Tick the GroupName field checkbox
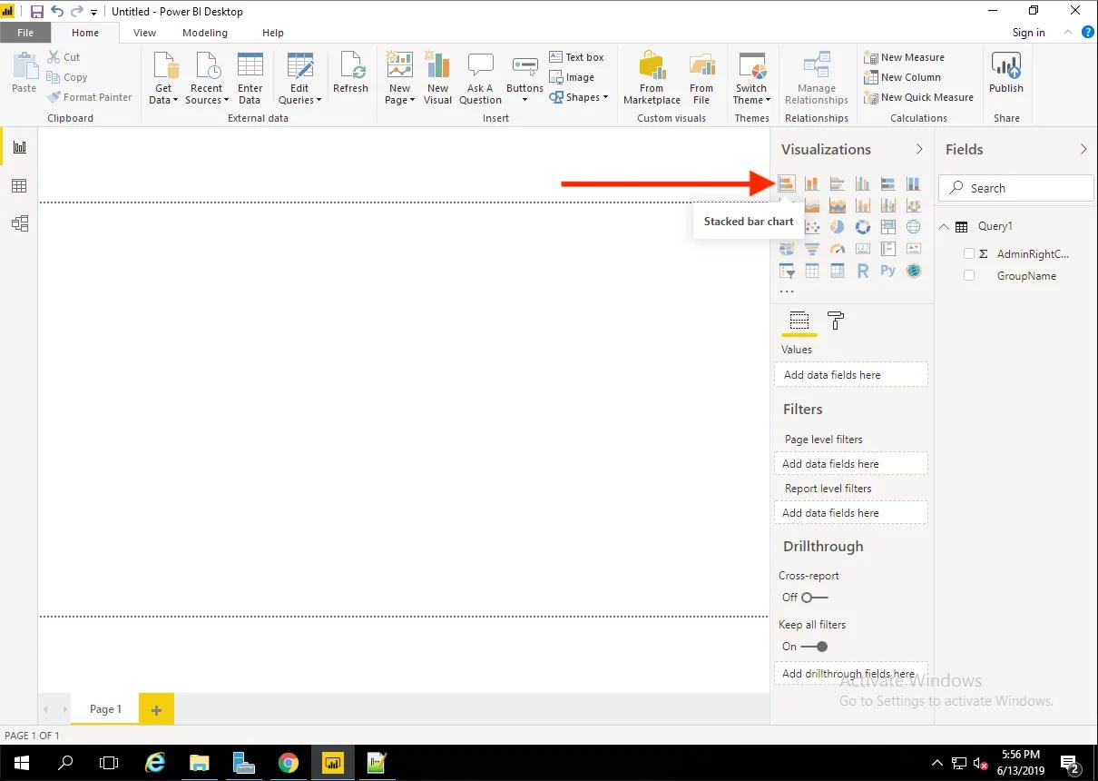The image size is (1098, 781). 969,276
